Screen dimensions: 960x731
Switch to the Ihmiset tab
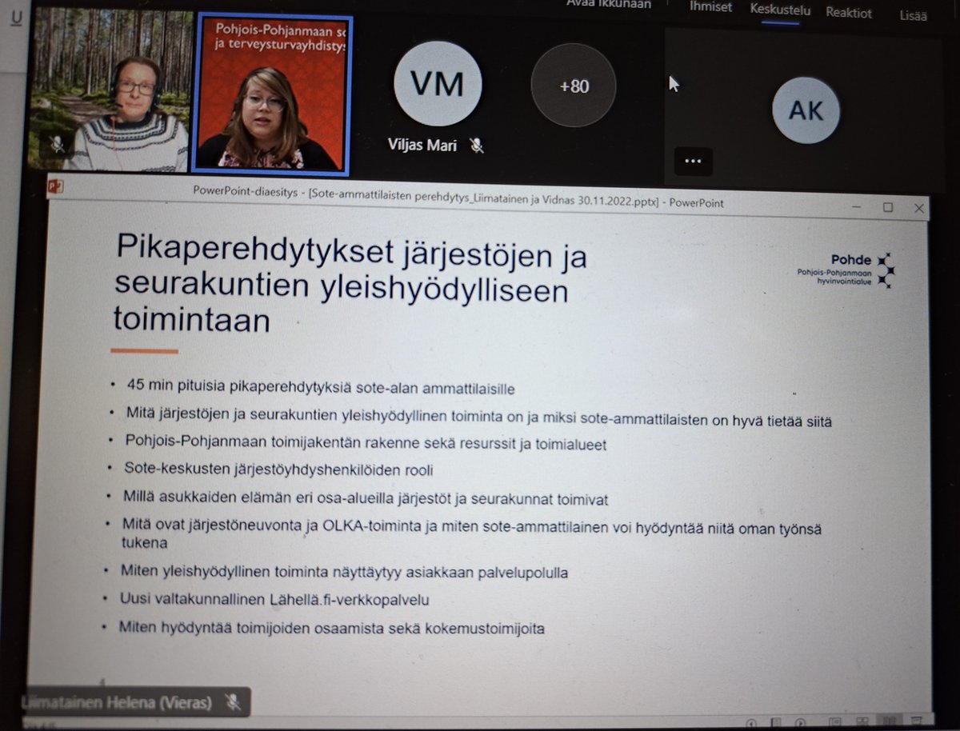(710, 7)
